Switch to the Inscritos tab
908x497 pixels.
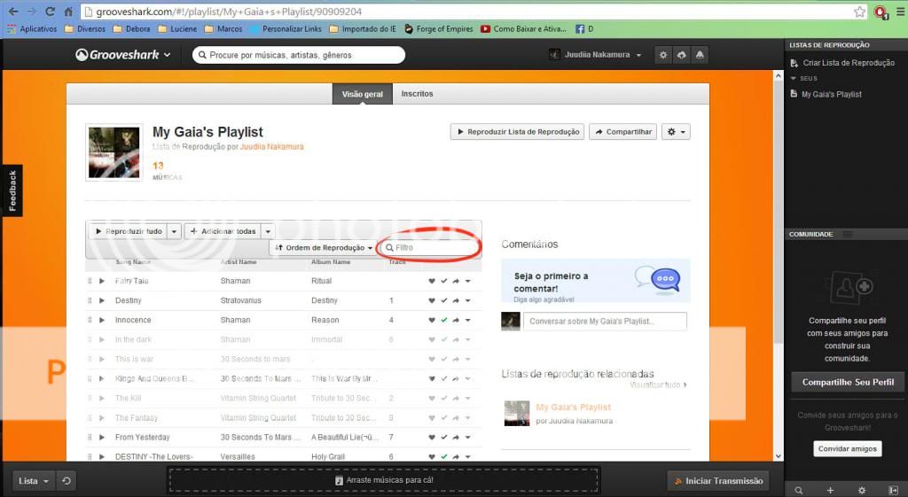tap(417, 94)
